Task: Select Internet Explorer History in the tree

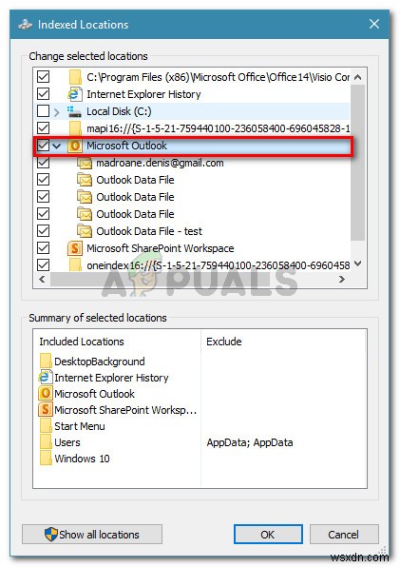Action: coord(193,94)
